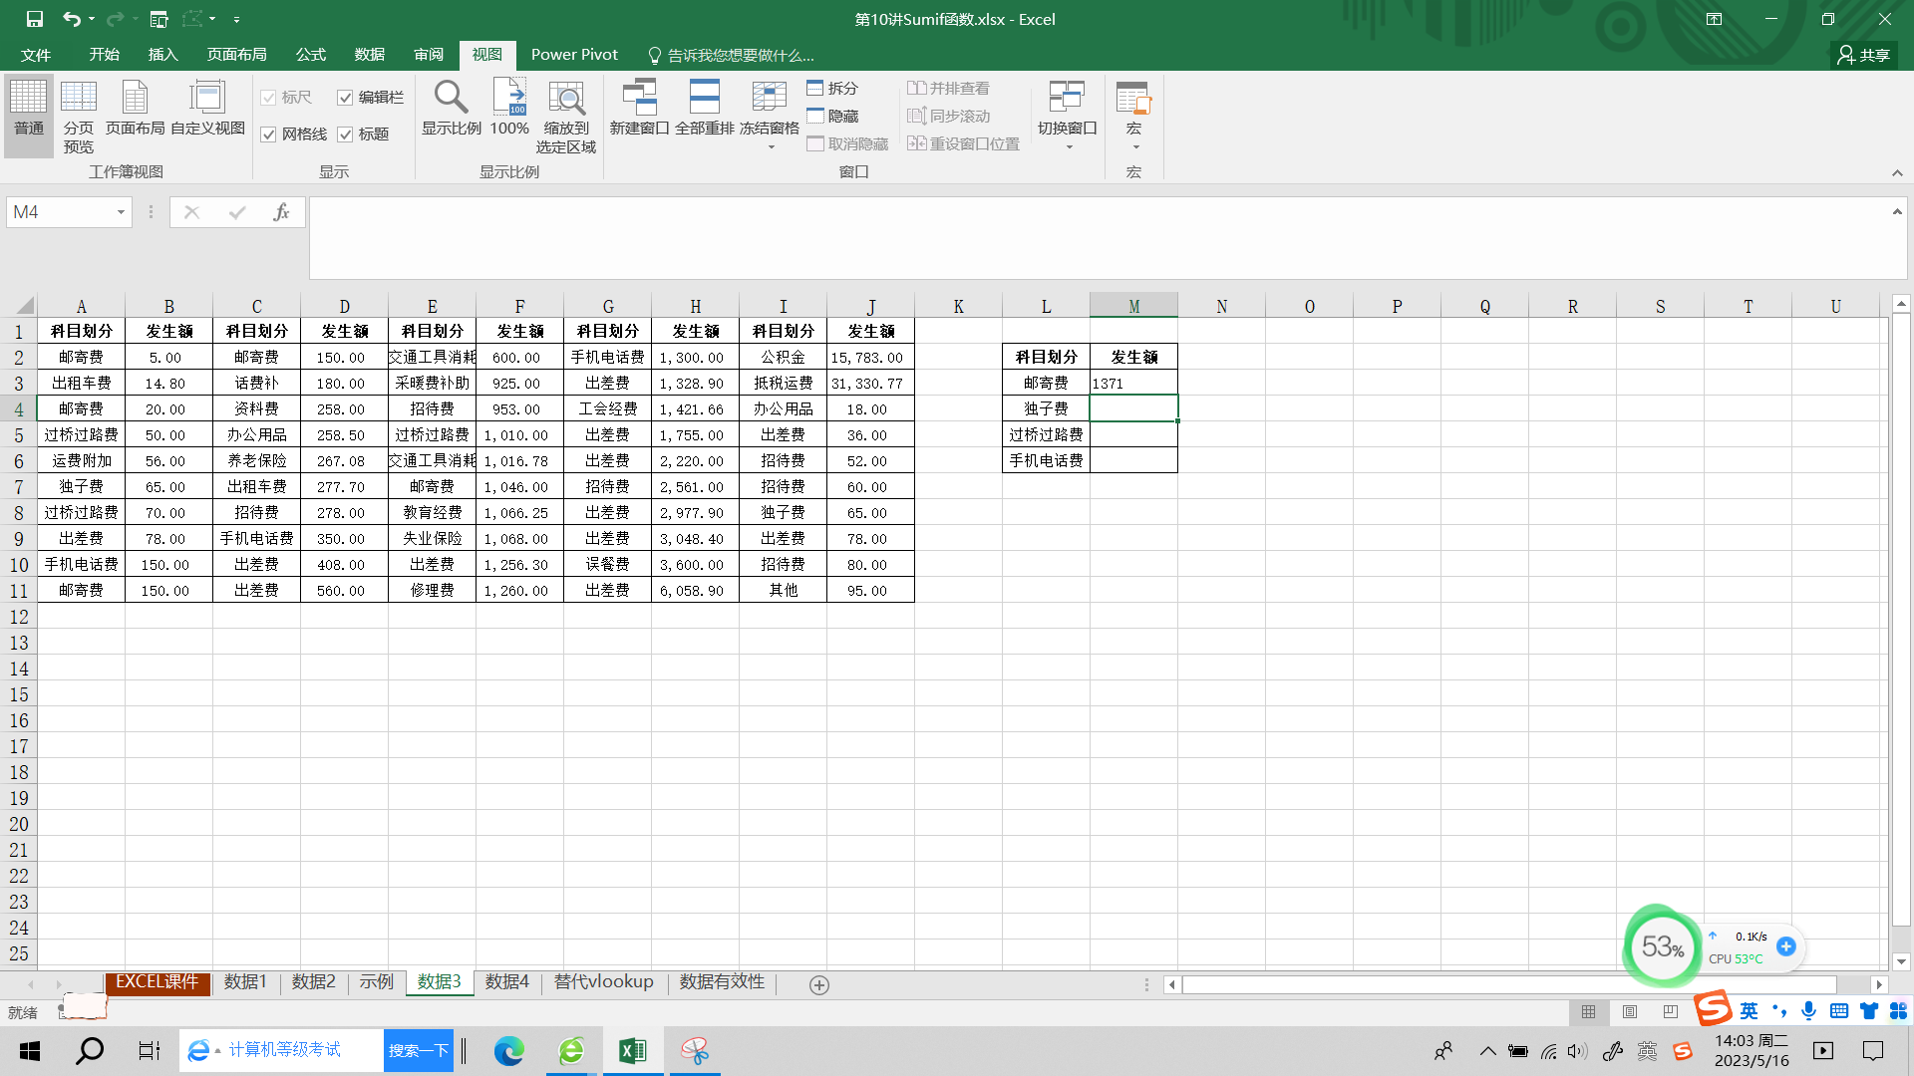The image size is (1914, 1076).
Task: Click scroll-right arrow of horizontal scrollbar
Action: pos(1879,984)
